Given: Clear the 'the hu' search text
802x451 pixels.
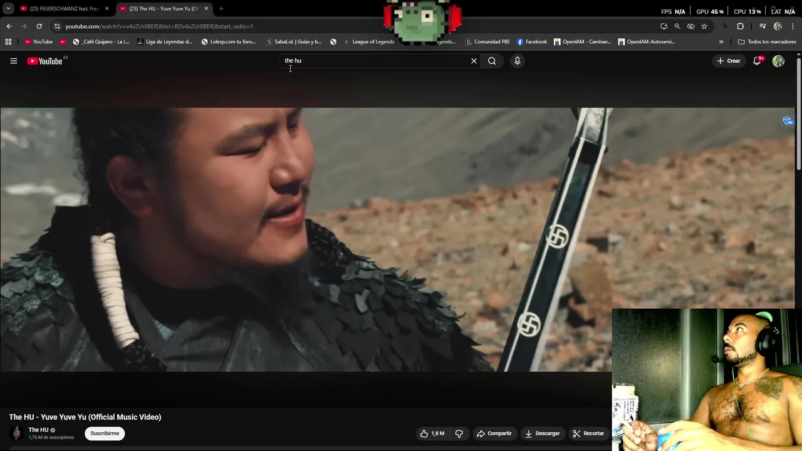Looking at the screenshot, I should (x=474, y=61).
